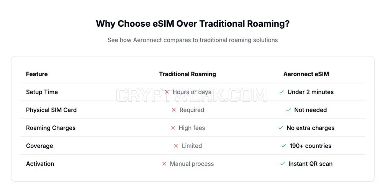
Task: Select the Aeronnect eSIM column header
Action: 306,74
